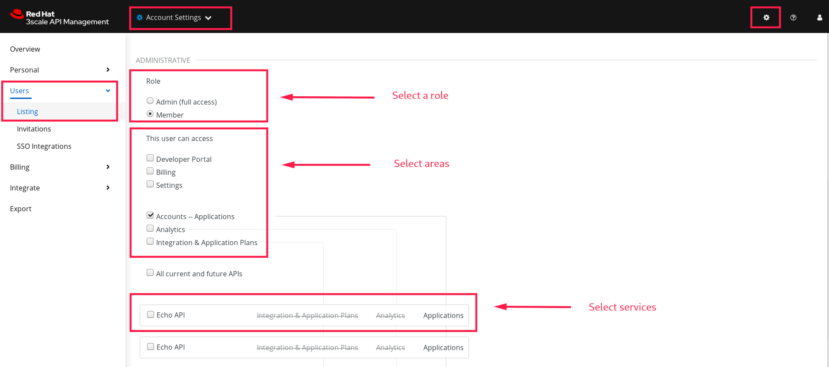Open Invitations under Users
829x367 pixels.
pos(34,129)
